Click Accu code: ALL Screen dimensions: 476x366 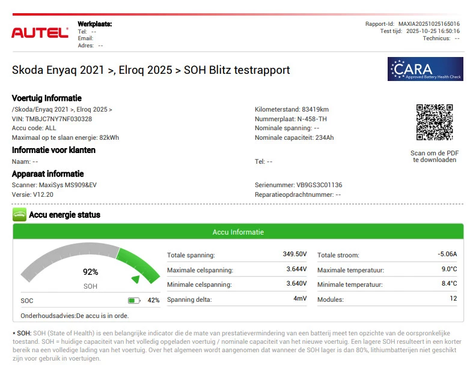point(34,128)
